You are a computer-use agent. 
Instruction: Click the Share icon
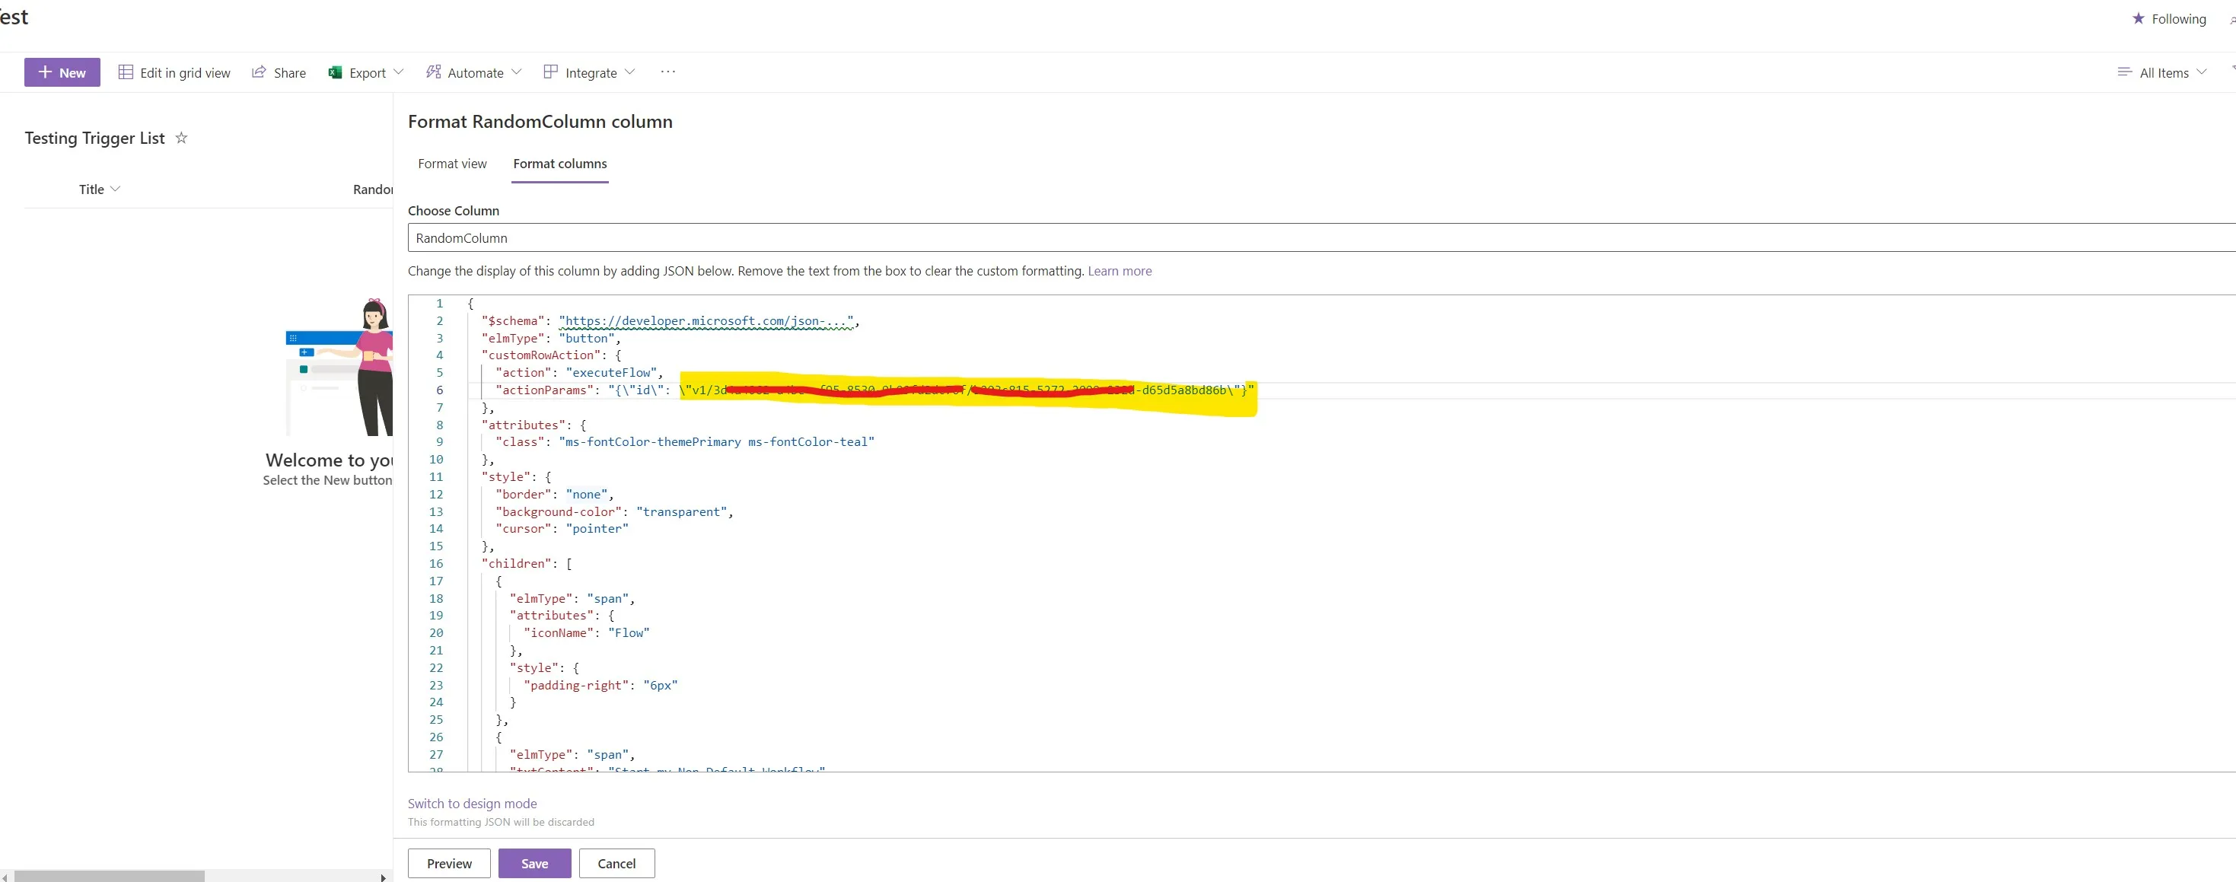coord(259,72)
